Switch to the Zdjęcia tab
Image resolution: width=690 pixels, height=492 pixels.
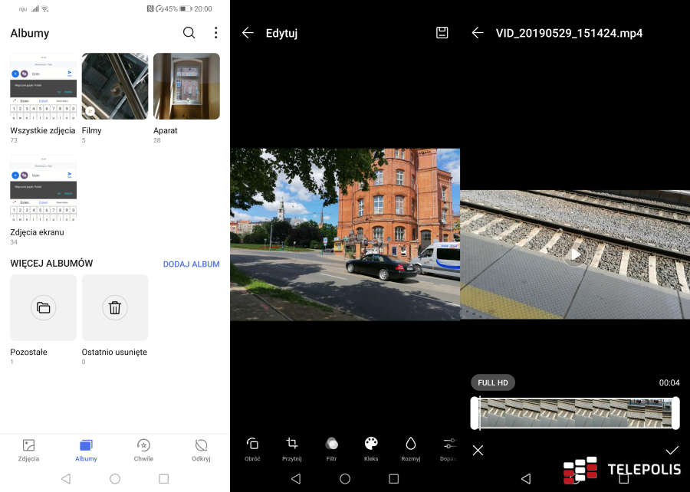28,450
